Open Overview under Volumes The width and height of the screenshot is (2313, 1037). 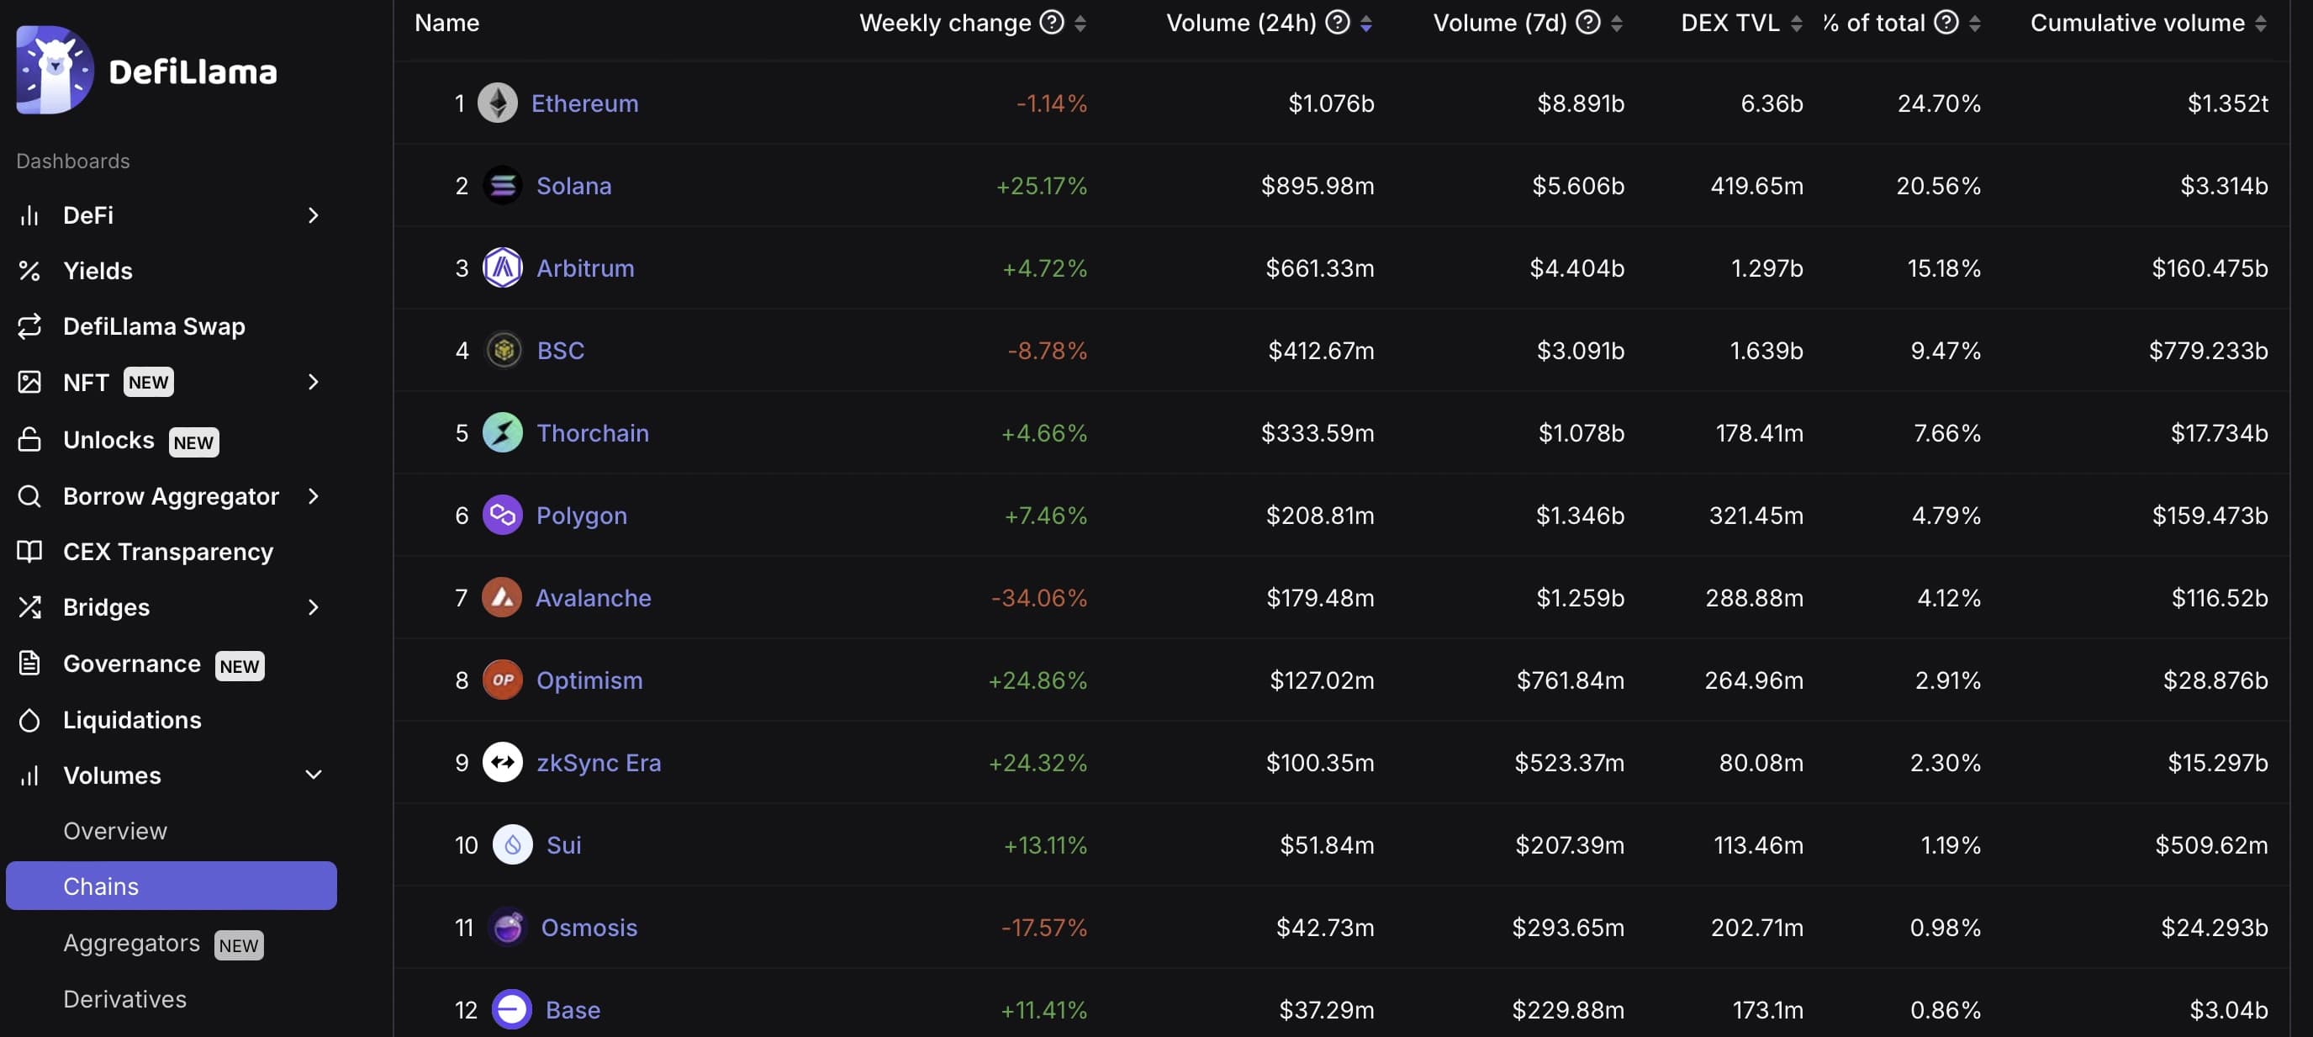coord(115,832)
